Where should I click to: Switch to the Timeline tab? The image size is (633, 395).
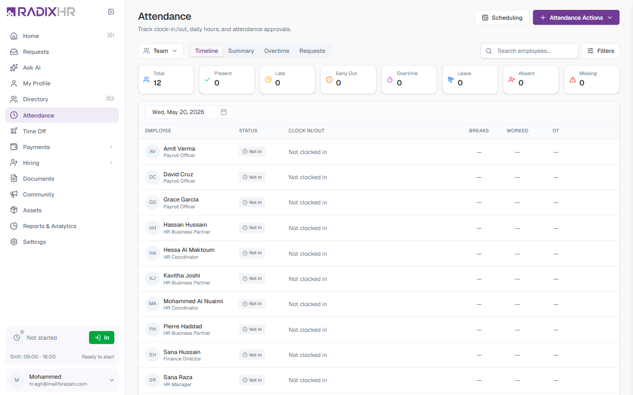pos(207,51)
